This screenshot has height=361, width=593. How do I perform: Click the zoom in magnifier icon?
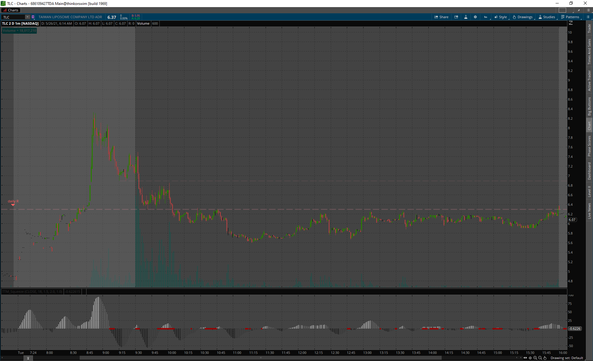[535, 358]
